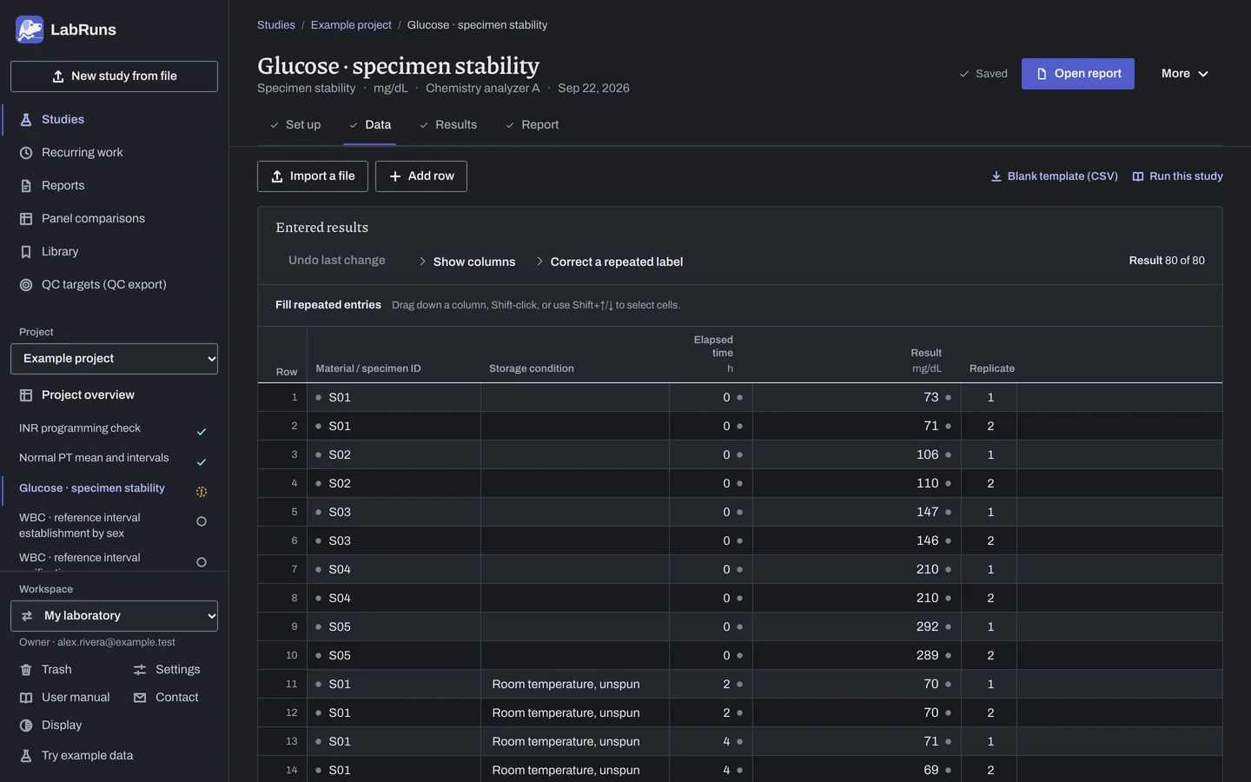The height and width of the screenshot is (782, 1251).
Task: Download Blank template (CSV)
Action: [x=1054, y=176]
